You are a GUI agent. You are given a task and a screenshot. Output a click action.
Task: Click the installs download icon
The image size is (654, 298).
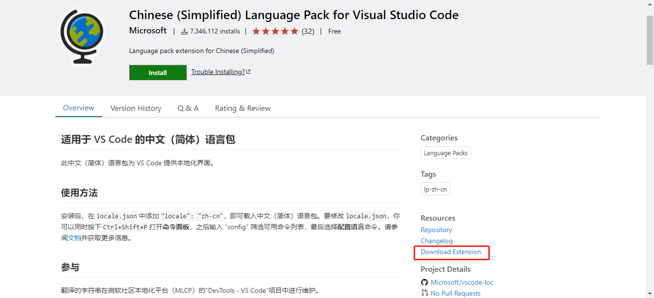tap(185, 32)
